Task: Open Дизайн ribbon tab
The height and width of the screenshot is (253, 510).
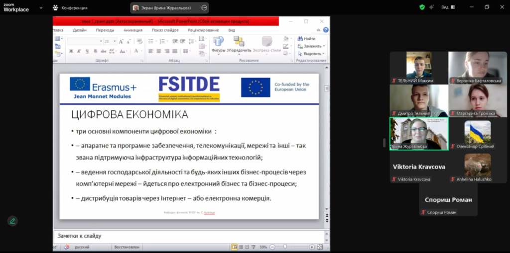Action: coord(80,30)
